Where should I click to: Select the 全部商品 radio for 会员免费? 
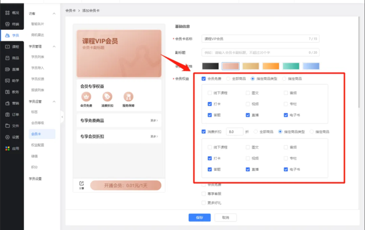[x=227, y=79]
